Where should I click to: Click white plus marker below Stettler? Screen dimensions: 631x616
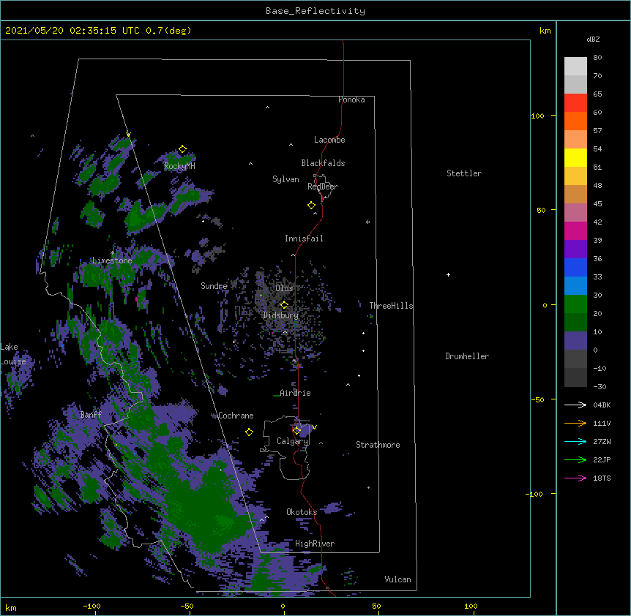[x=448, y=274]
